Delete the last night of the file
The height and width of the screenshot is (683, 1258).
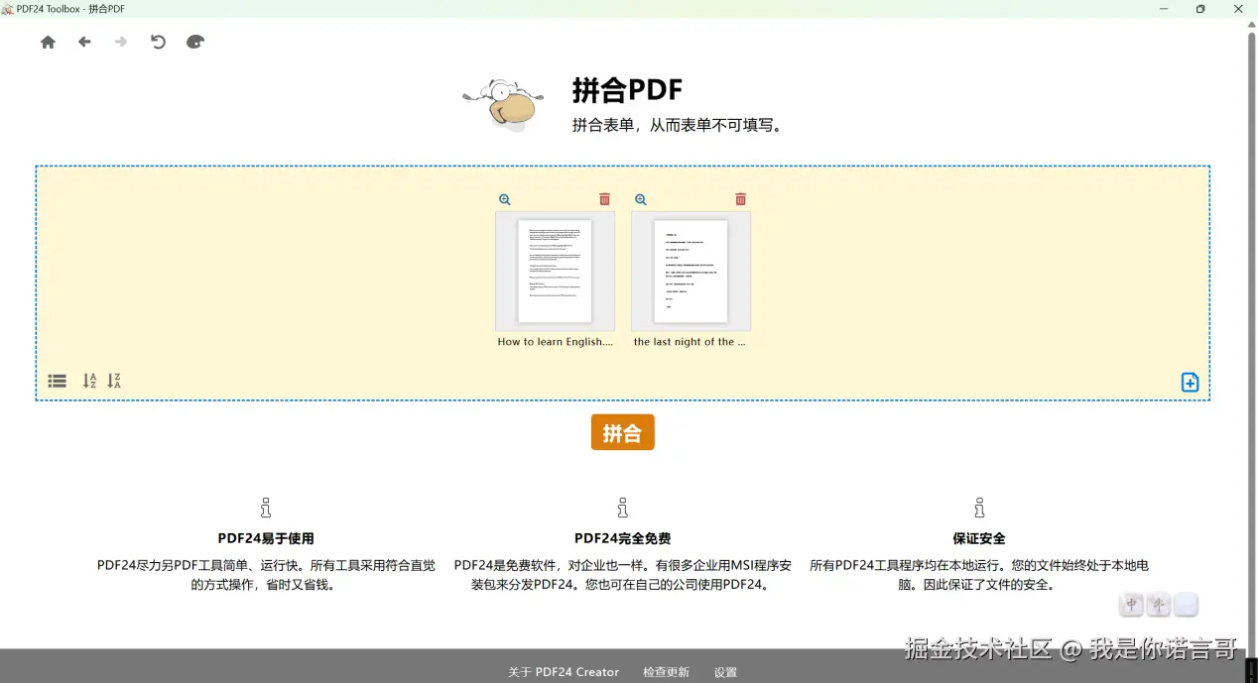740,199
